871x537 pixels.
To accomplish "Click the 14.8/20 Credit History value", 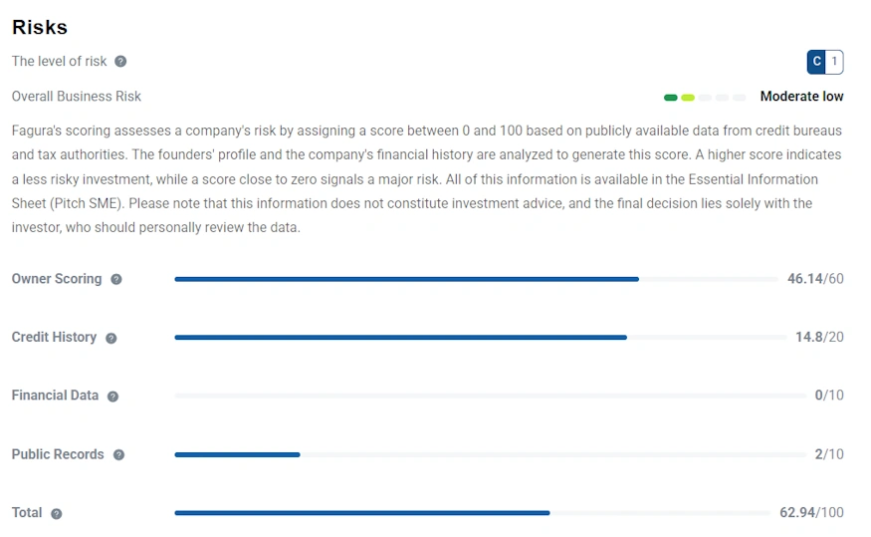I will pyautogui.click(x=819, y=337).
